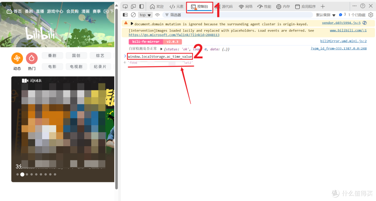Image resolution: width=376 pixels, height=201 pixels.
Task: Switch to the 网络 (Network) tab
Action: click(245, 7)
